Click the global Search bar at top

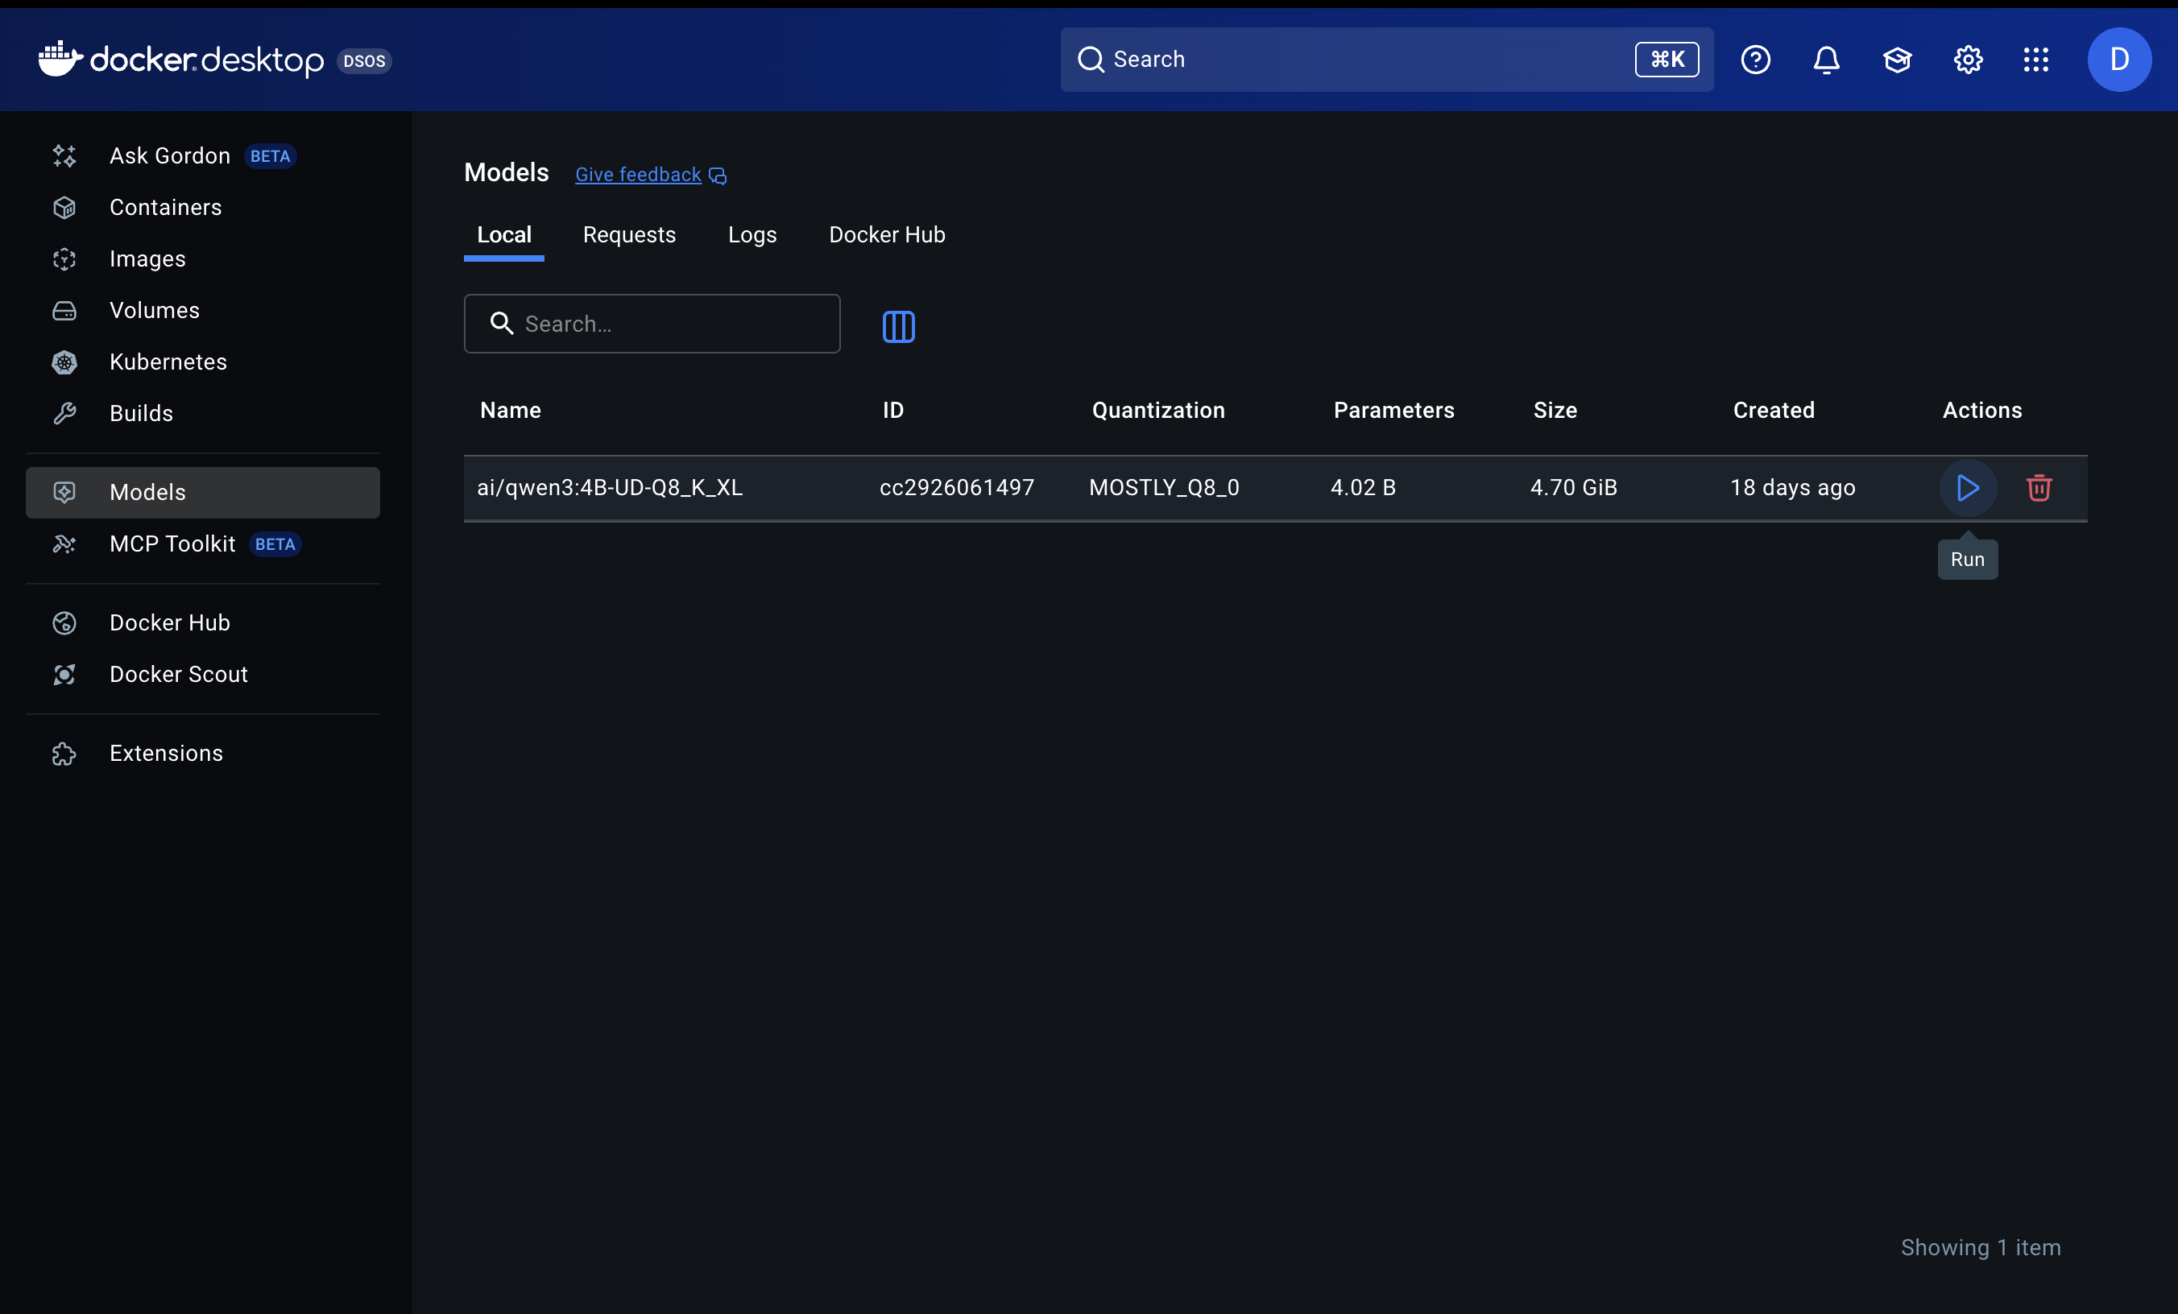coord(1361,60)
